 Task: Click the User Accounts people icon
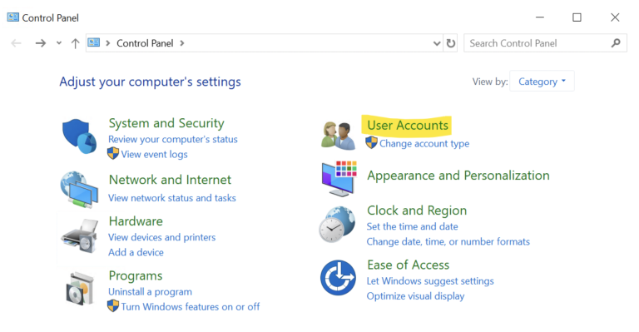[338, 136]
